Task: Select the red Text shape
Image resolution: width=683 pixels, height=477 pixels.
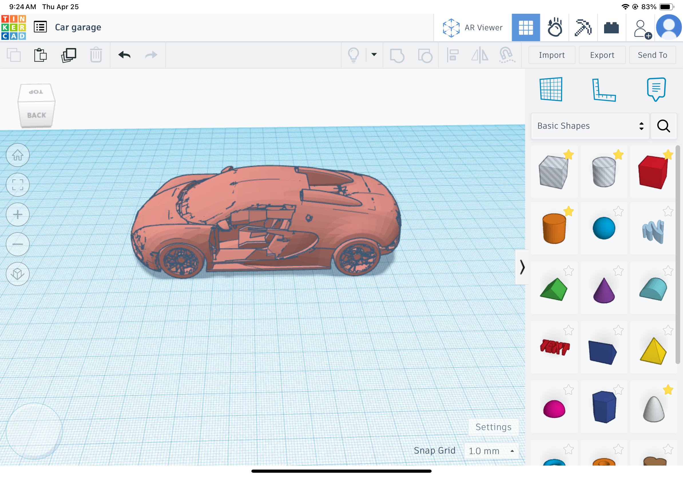Action: 554,347
